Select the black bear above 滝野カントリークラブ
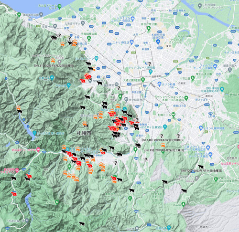239x232 pixels. pyautogui.click(x=131, y=190)
